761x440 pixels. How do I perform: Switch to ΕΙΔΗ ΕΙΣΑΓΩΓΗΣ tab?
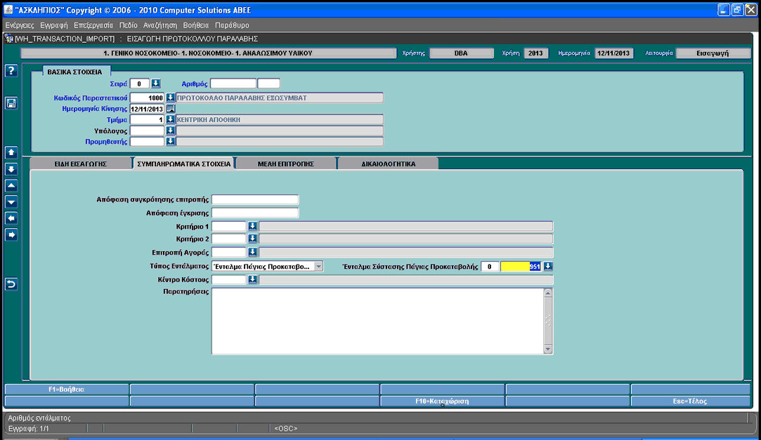pos(81,164)
